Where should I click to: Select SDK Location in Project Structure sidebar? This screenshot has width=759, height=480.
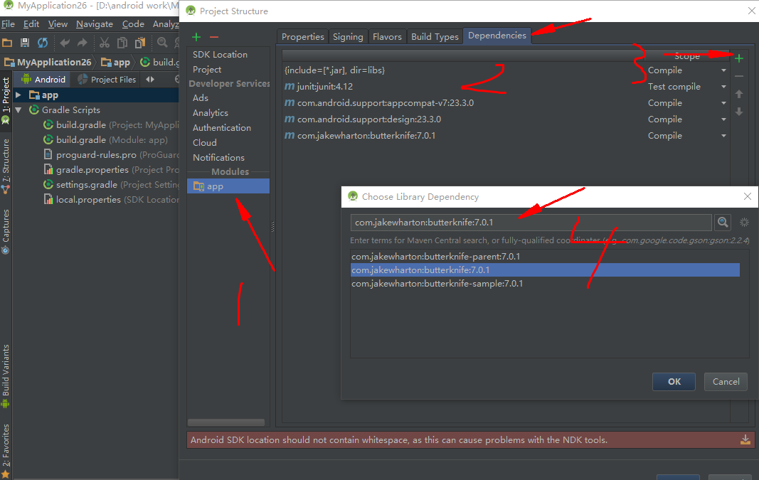pyautogui.click(x=220, y=55)
